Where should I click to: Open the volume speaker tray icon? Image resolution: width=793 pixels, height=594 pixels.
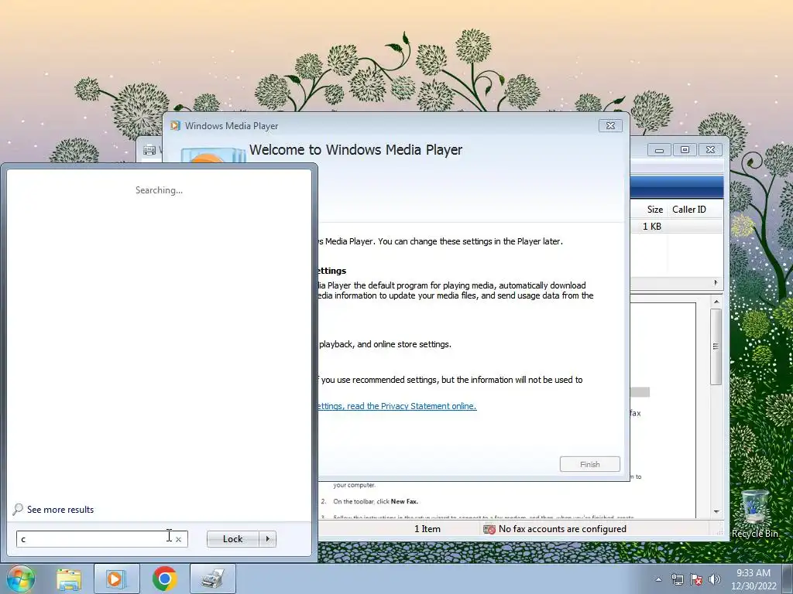coord(714,579)
